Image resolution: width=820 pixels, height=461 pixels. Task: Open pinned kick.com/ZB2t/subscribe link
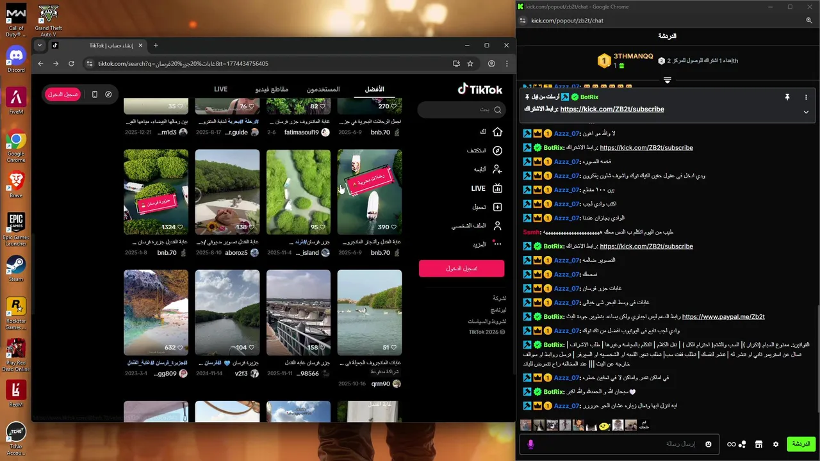(612, 109)
